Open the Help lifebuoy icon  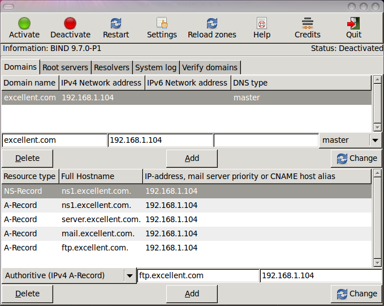[x=262, y=23]
